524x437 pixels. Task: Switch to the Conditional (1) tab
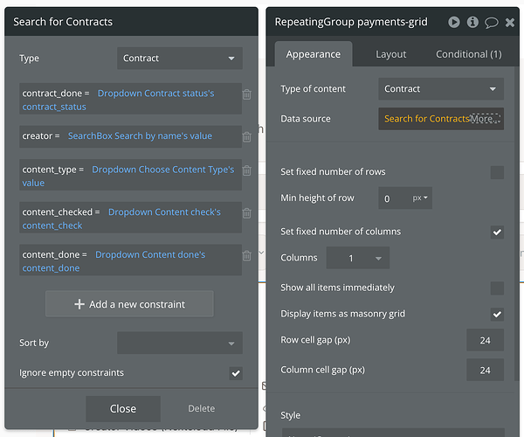pyautogui.click(x=468, y=54)
